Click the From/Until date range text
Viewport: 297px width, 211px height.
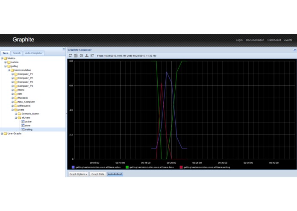pyautogui.click(x=126, y=56)
